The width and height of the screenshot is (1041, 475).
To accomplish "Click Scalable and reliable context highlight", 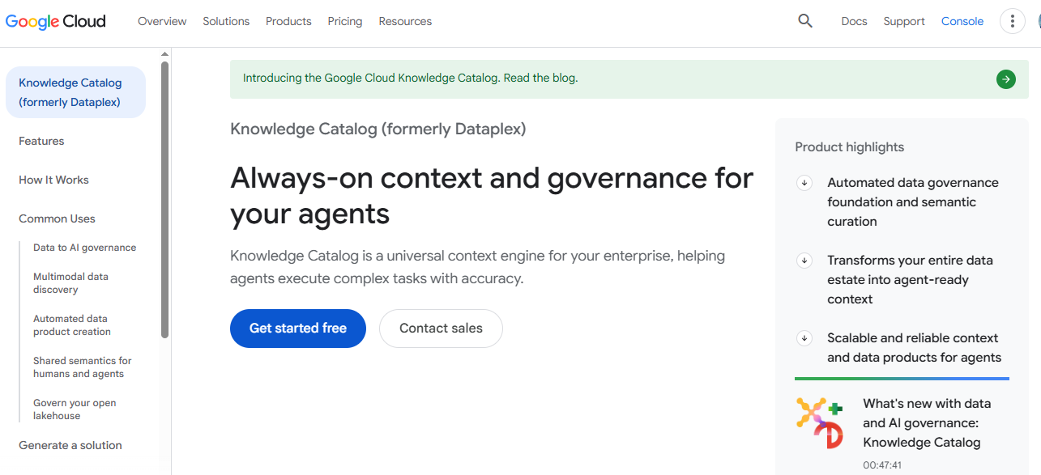I will 914,348.
